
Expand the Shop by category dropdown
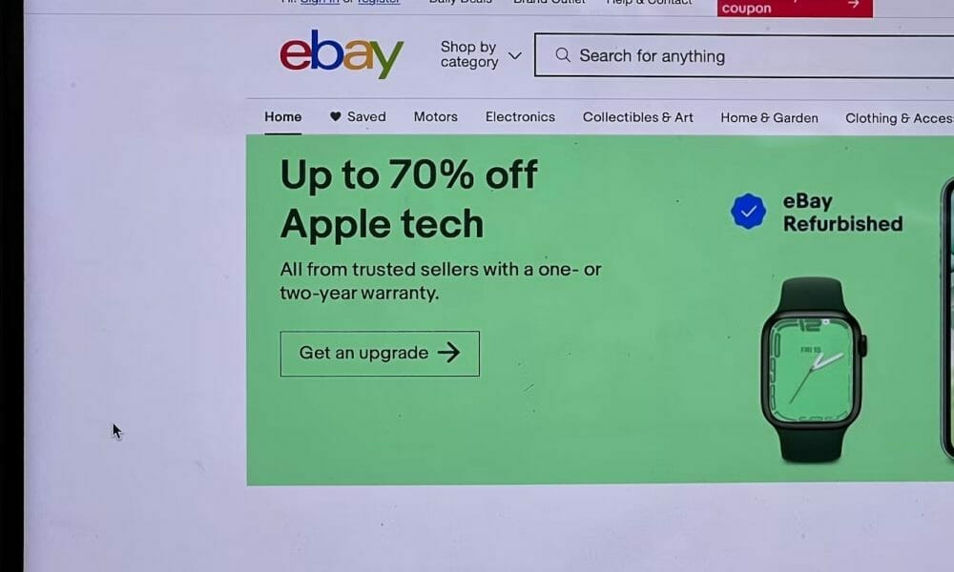pos(481,54)
